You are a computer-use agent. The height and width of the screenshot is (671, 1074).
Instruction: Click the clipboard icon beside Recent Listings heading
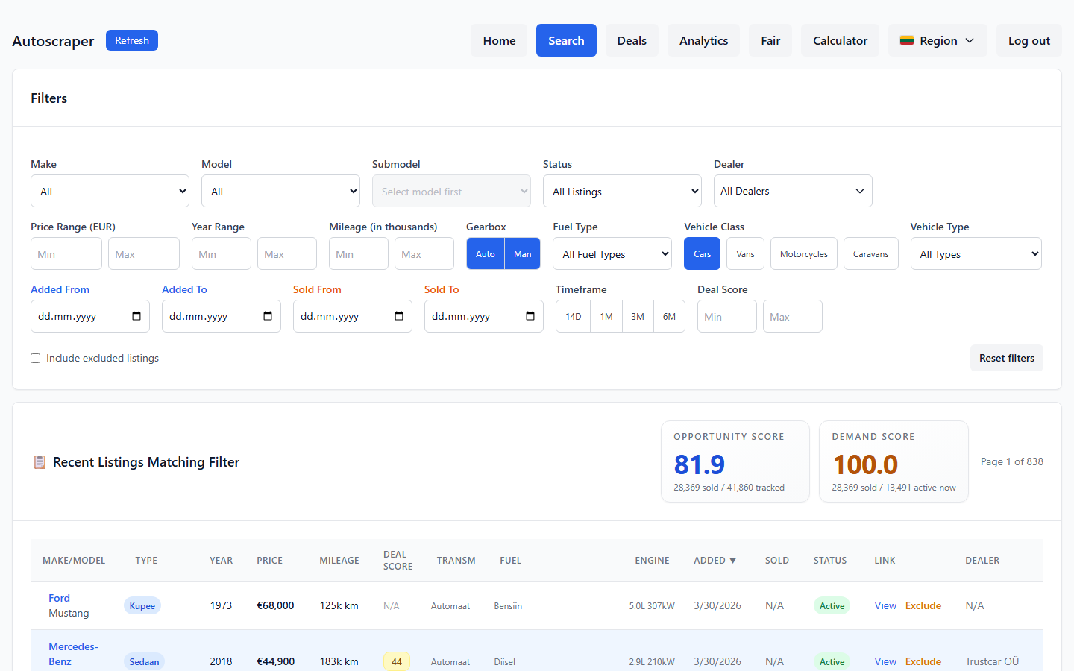click(x=39, y=461)
